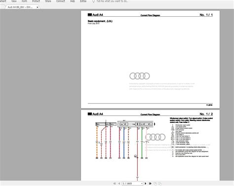Click the lightbulb icon beside Tell me

click(x=93, y=1)
